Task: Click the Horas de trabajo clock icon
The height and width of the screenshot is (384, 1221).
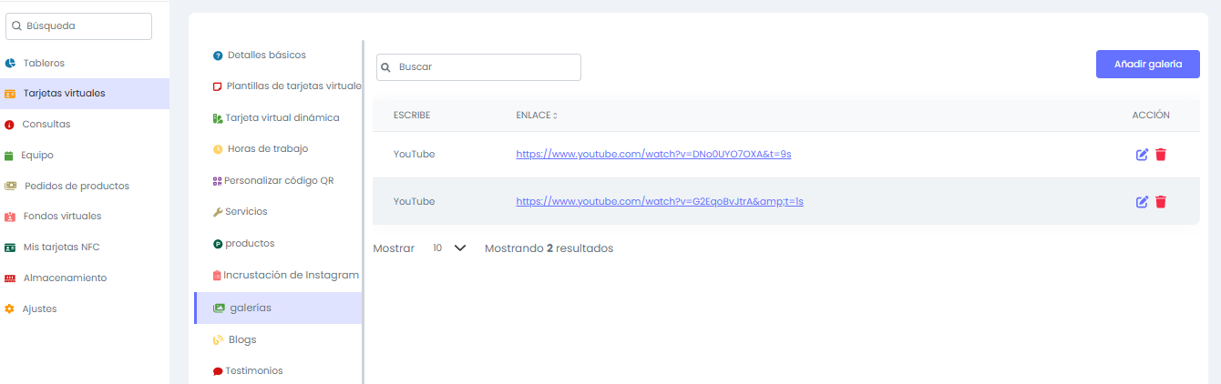Action: tap(218, 149)
